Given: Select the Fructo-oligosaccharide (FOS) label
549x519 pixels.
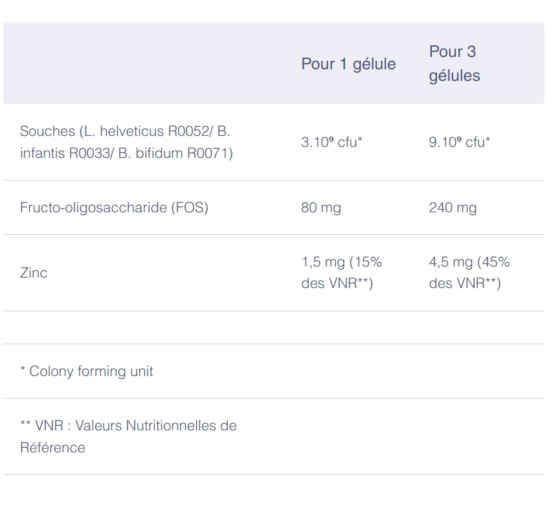Looking at the screenshot, I should pos(114,208).
